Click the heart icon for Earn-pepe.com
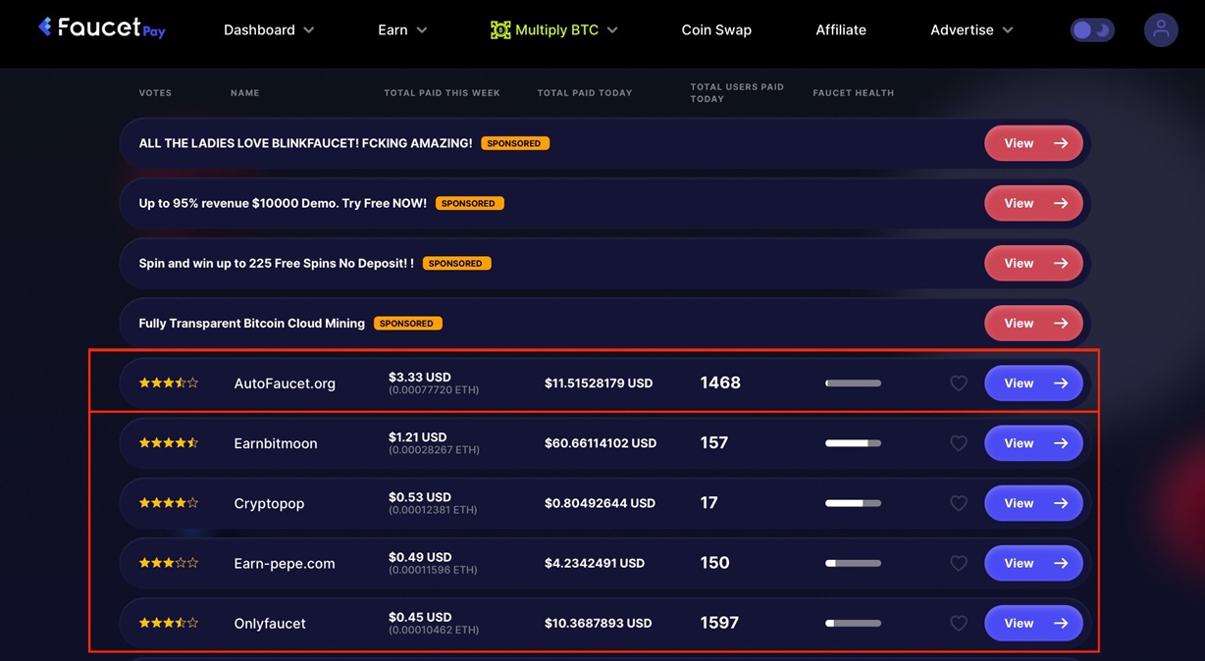Viewport: 1205px width, 661px height. pyautogui.click(x=959, y=563)
